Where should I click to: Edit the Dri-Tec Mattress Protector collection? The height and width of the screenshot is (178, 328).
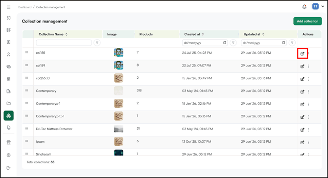point(302,130)
